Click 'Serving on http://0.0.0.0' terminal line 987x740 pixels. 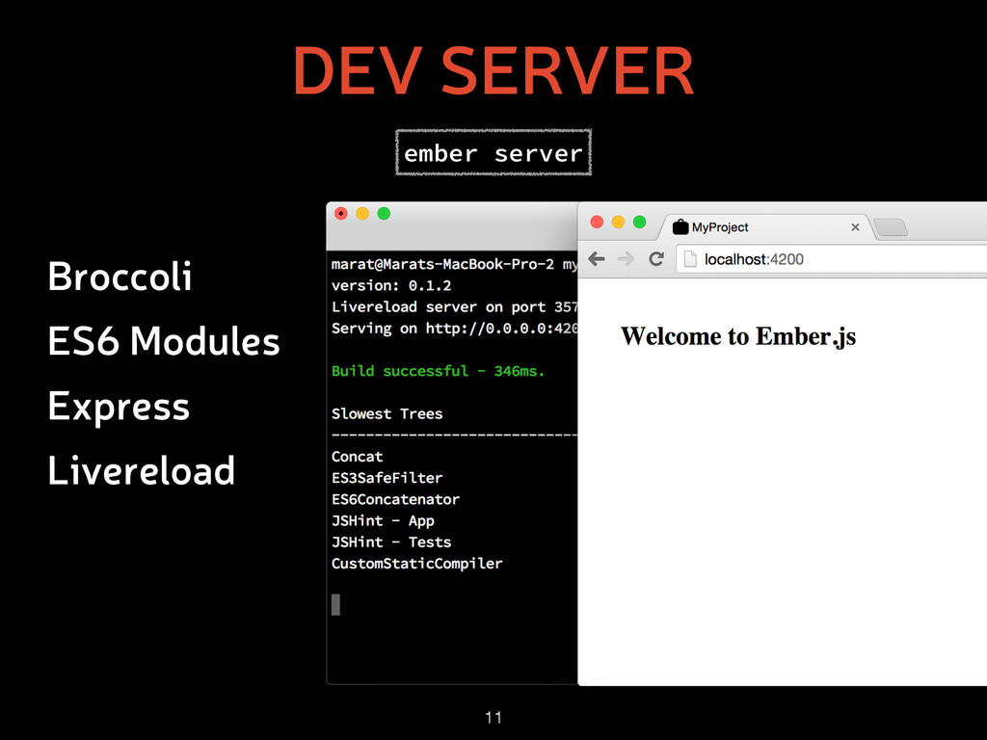point(455,329)
